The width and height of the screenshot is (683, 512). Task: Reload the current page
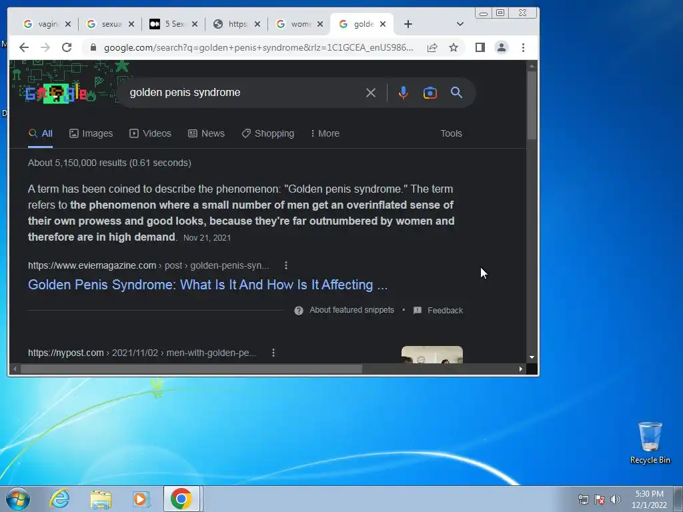[x=67, y=47]
